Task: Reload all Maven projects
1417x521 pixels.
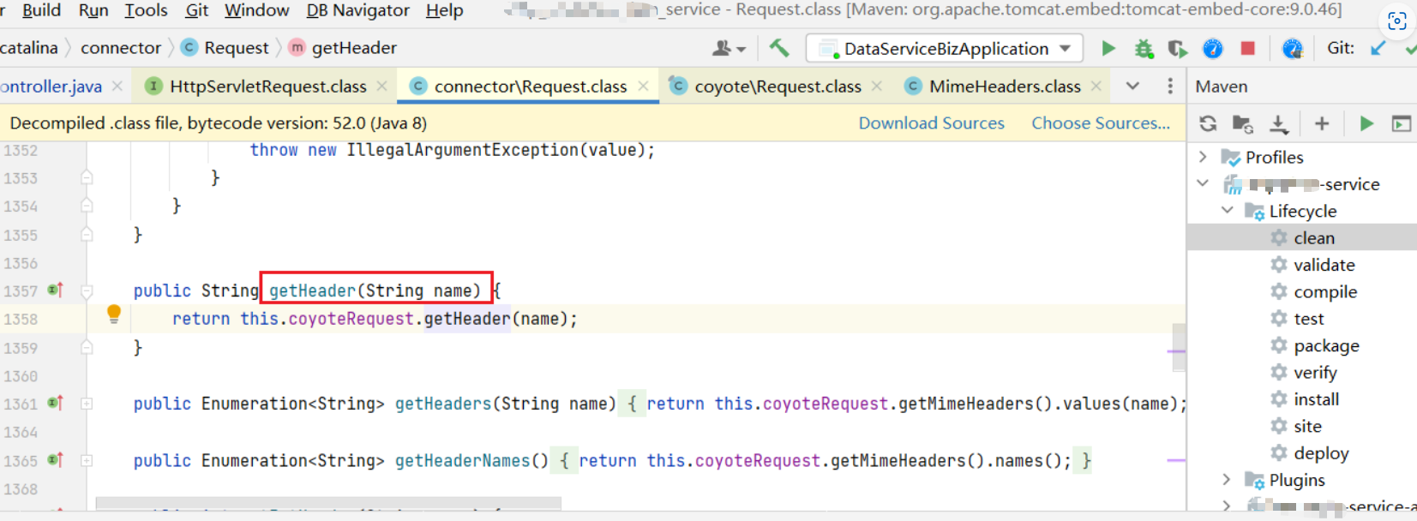Action: pos(1208,123)
